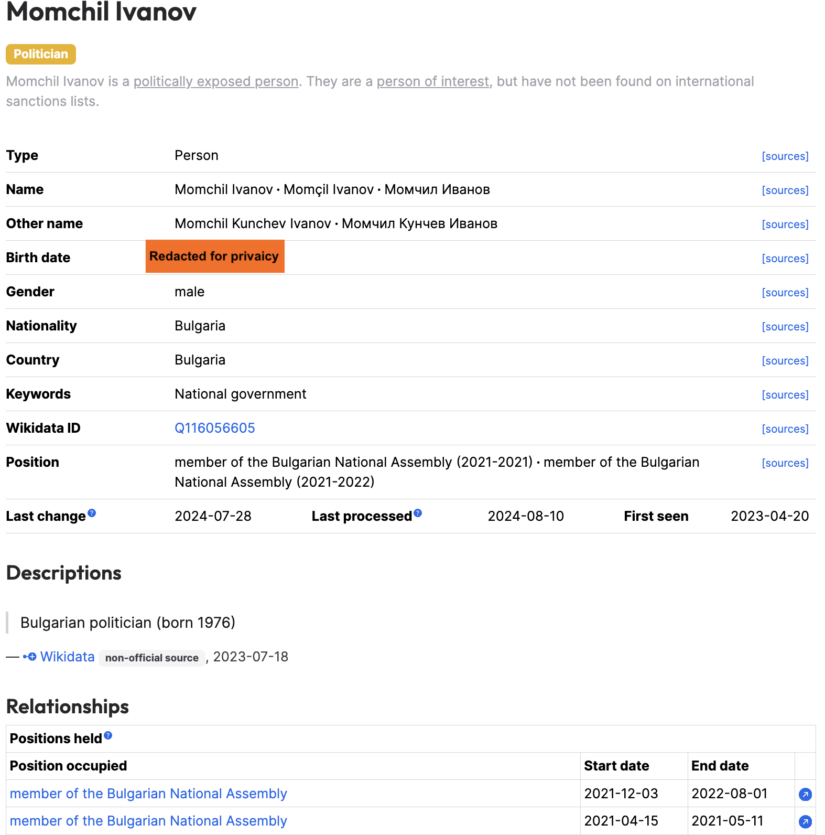This screenshot has height=835, width=825.
Task: Click the First seen date 2023-04-20
Action: pos(770,516)
